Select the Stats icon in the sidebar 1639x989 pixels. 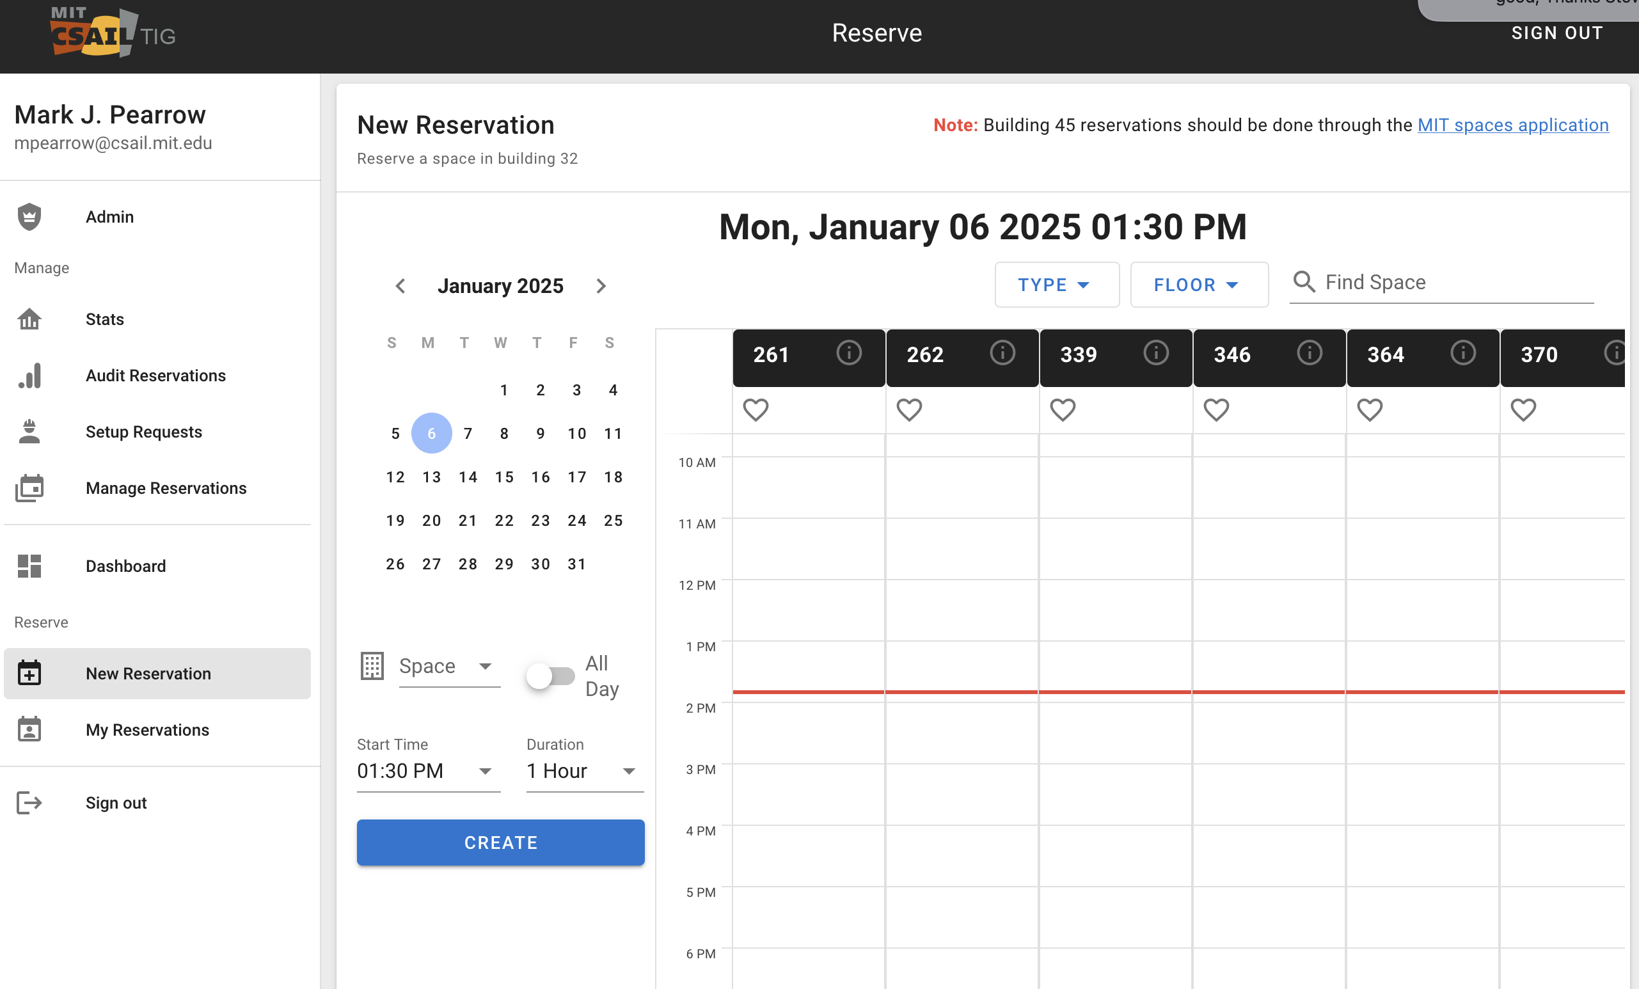coord(29,319)
